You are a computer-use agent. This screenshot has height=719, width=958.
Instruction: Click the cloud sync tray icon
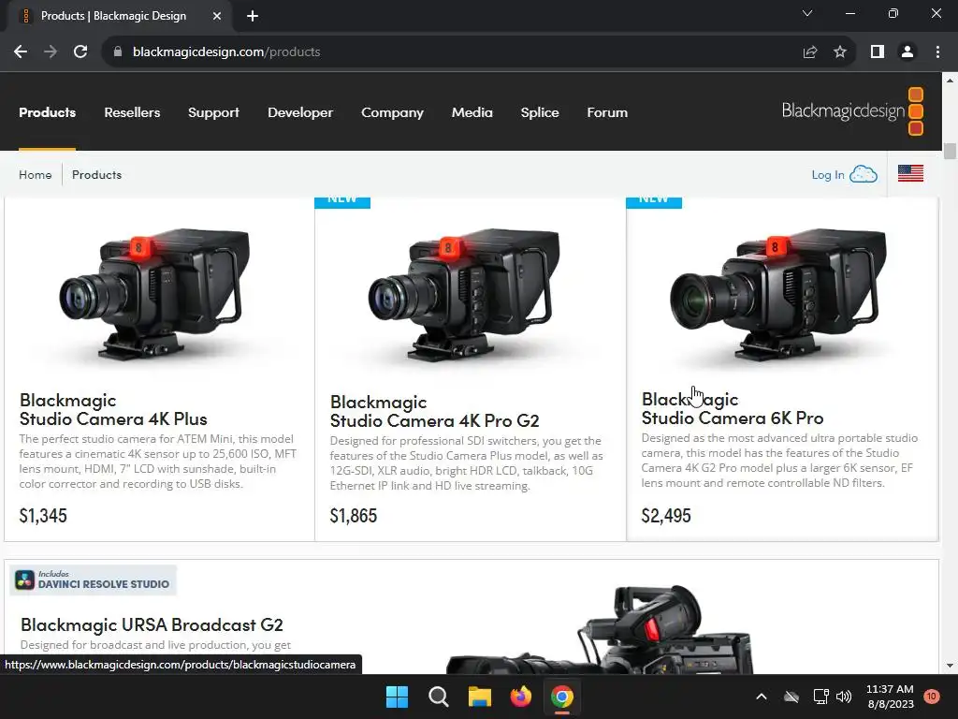click(x=791, y=697)
